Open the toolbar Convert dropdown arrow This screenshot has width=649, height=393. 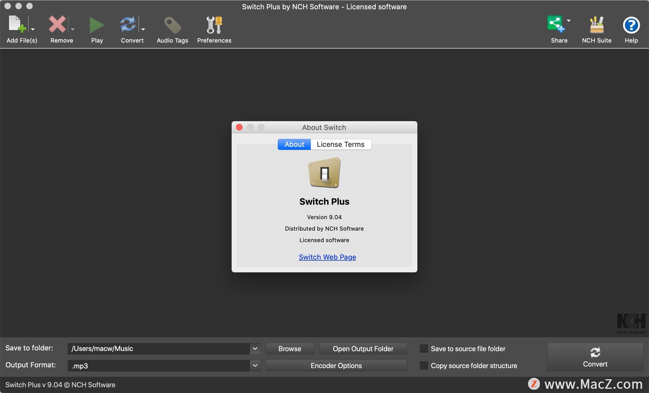point(143,29)
